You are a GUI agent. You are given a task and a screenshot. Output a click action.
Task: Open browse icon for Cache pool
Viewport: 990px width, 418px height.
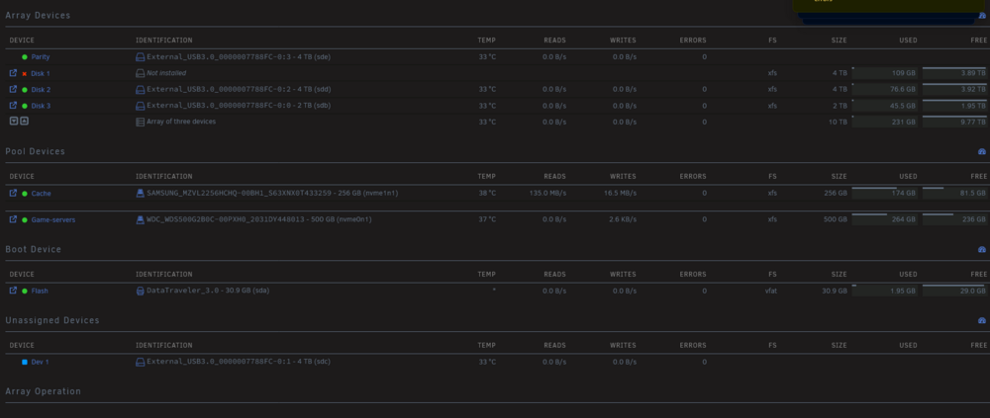[13, 193]
